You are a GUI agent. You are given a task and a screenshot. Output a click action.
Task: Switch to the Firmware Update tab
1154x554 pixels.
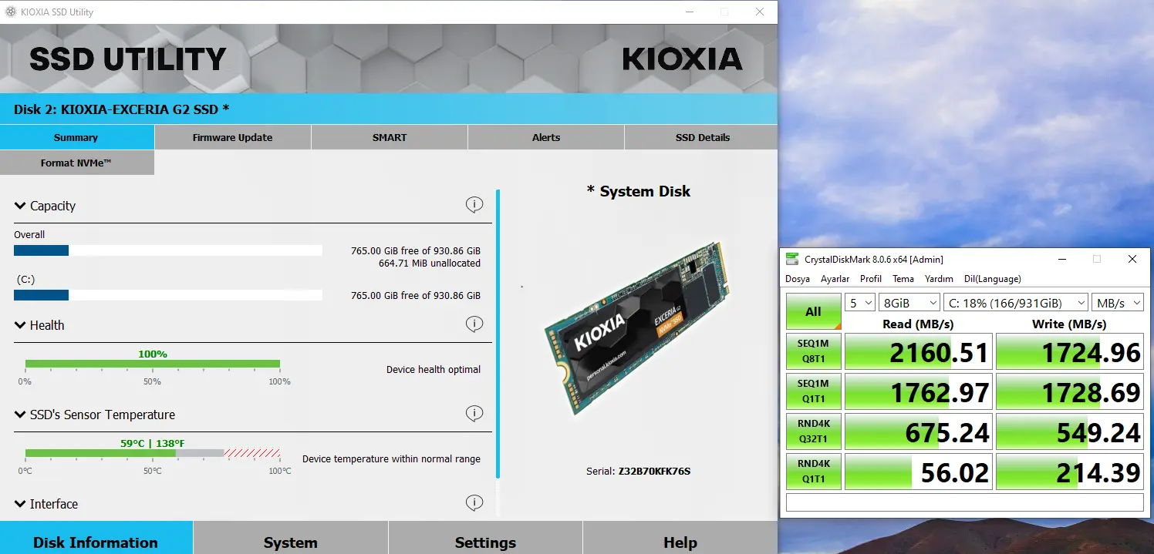tap(233, 137)
